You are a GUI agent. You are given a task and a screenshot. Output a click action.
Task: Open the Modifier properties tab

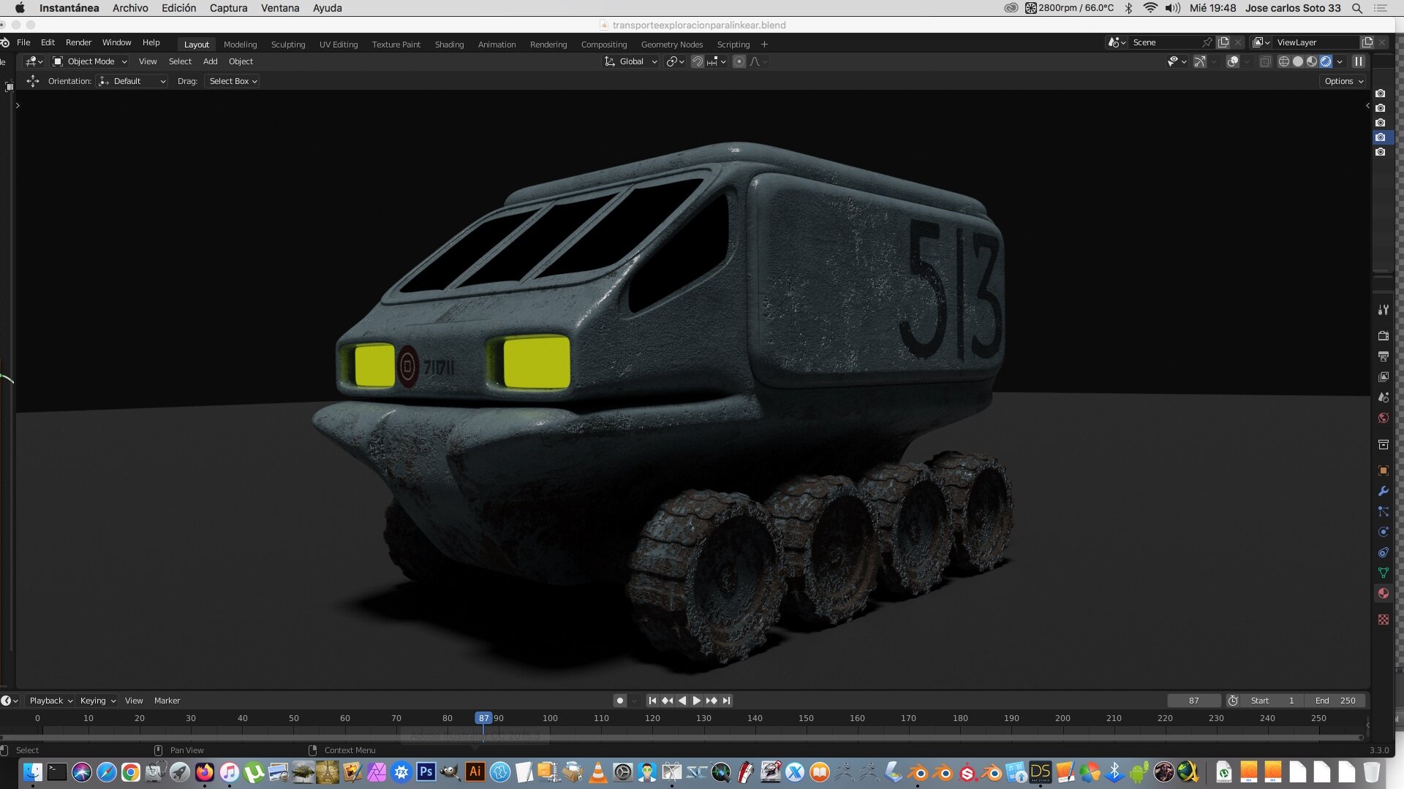(x=1383, y=491)
